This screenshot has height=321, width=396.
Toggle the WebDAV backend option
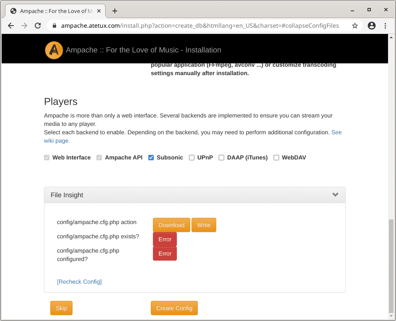tap(276, 157)
